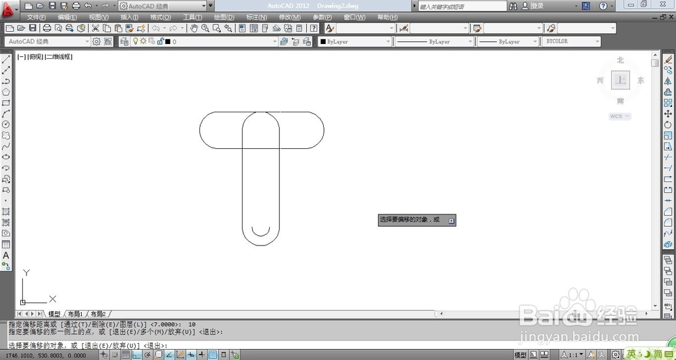Select the Arc draw tool
Image resolution: width=676 pixels, height=360 pixels.
coord(6,114)
